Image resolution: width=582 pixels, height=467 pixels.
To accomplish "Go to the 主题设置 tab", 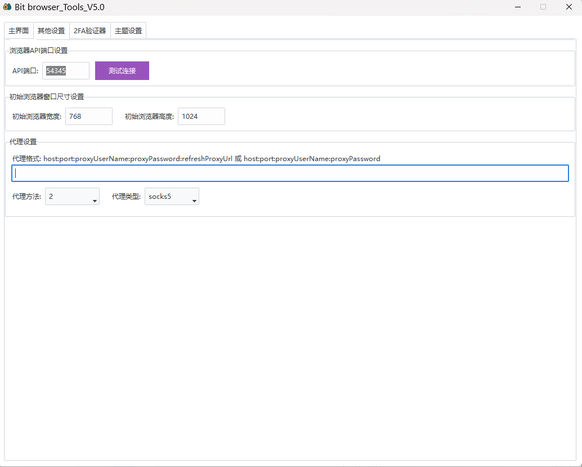I will pyautogui.click(x=128, y=31).
